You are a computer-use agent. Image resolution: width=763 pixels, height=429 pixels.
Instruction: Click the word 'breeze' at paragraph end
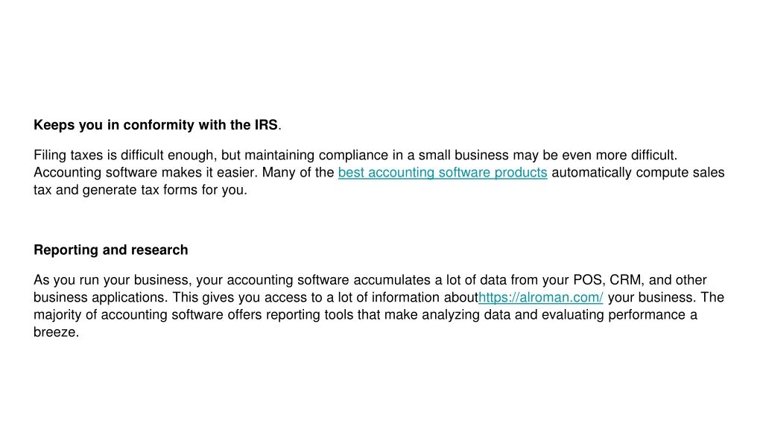[54, 332]
